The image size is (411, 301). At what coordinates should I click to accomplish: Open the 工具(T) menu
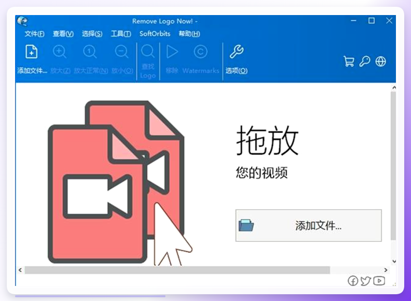click(121, 34)
